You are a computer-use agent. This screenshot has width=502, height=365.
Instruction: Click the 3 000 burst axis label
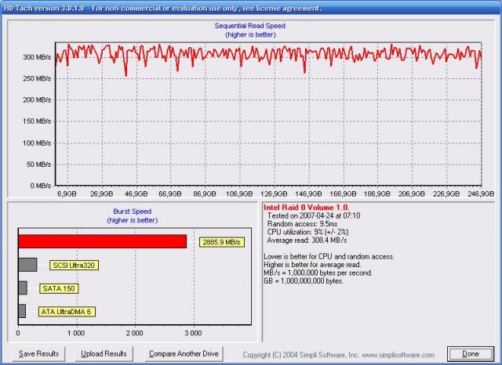click(x=193, y=333)
